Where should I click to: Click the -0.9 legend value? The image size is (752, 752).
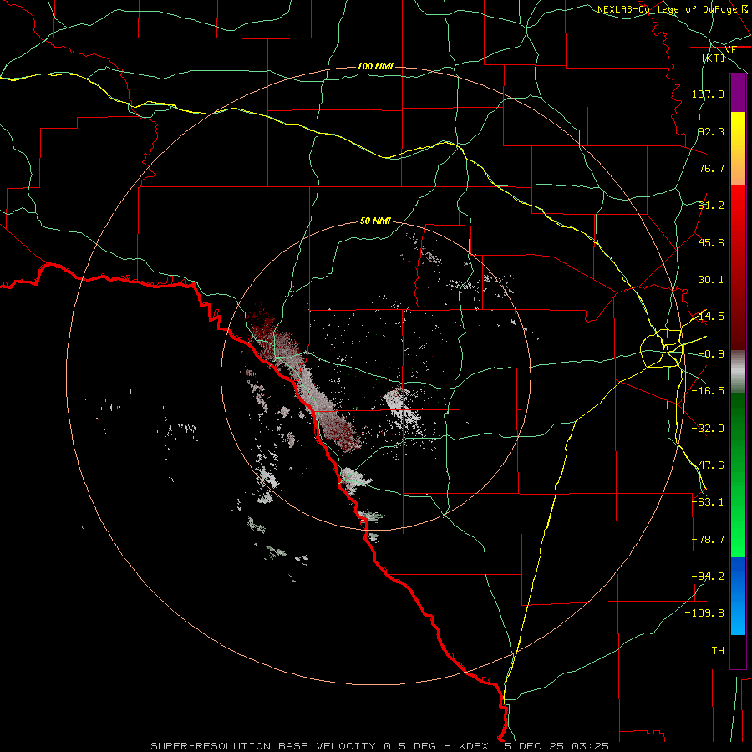[711, 354]
